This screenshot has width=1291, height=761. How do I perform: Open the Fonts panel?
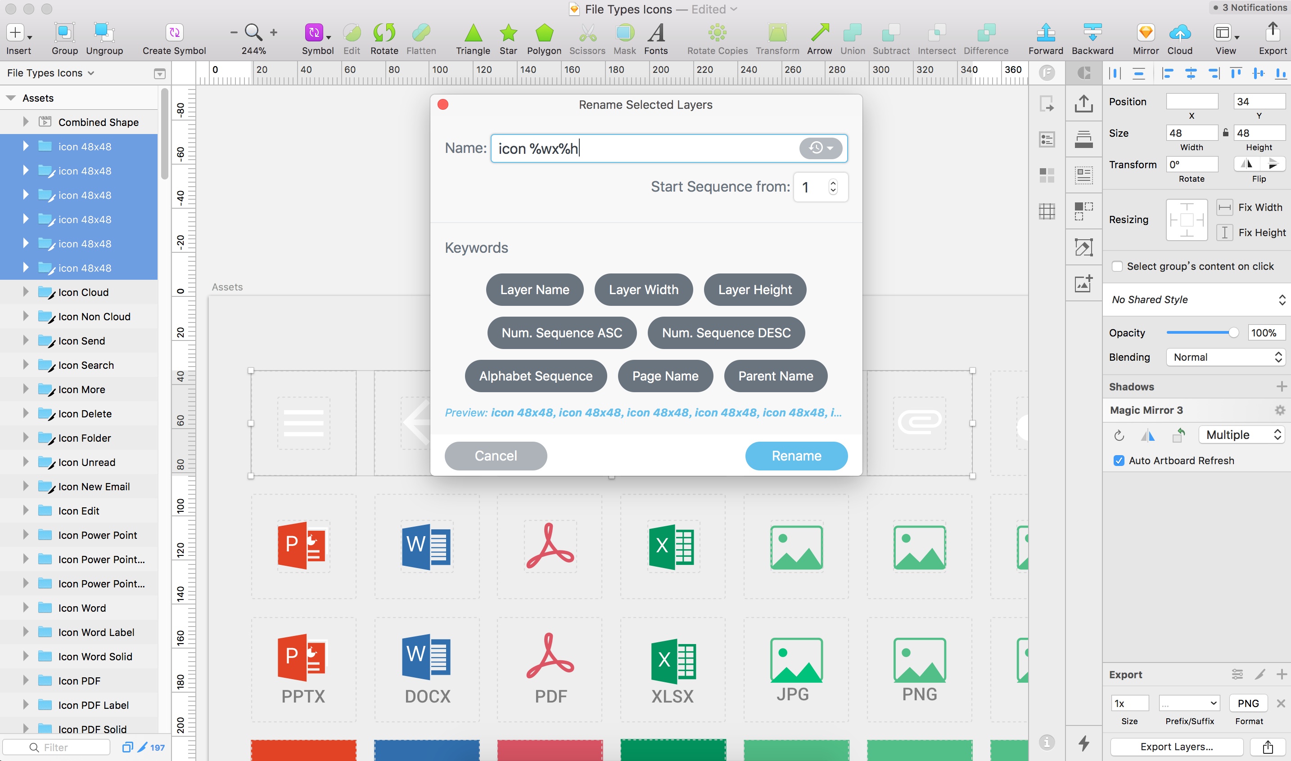pos(656,33)
